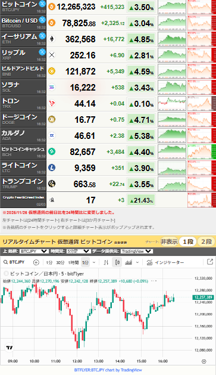Open chart settings gear near time axis
Screen dimensions: 216x375
tap(204, 361)
